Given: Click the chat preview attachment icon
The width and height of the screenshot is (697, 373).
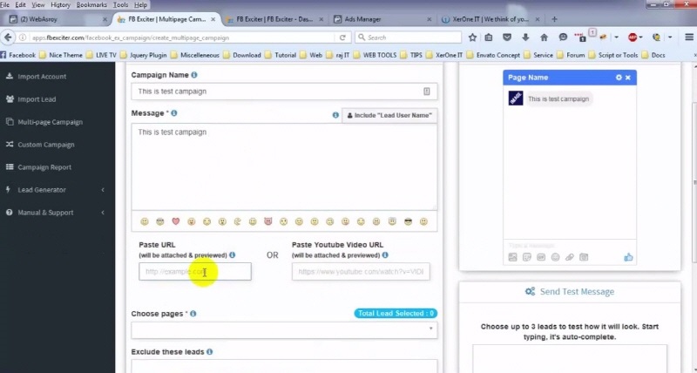Looking at the screenshot, I should pyautogui.click(x=570, y=257).
